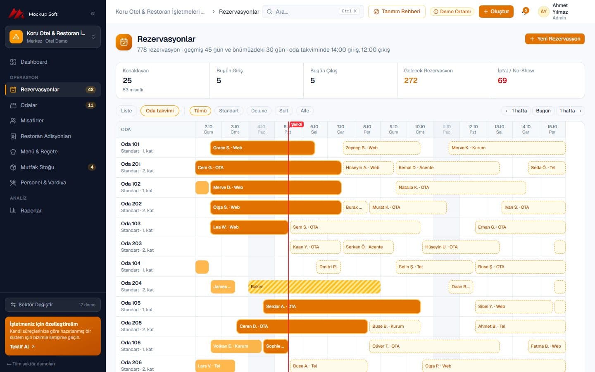Click the Personel & Vardiya tools icon
The image size is (595, 372).
coord(13,183)
